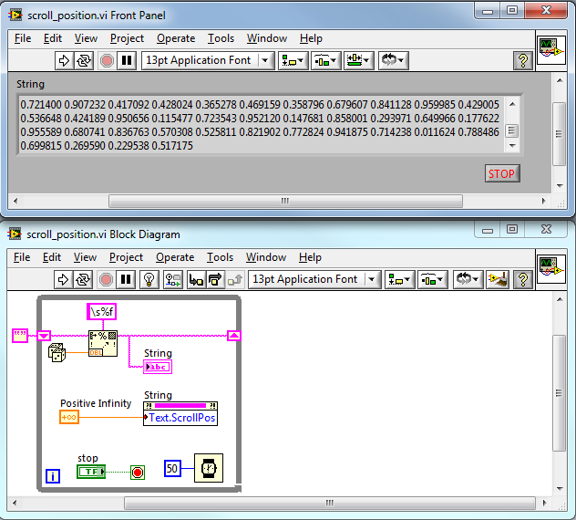The height and width of the screenshot is (520, 576).
Task: Open Distribute Objects dropdown in Block Diagram
Action: (432, 279)
